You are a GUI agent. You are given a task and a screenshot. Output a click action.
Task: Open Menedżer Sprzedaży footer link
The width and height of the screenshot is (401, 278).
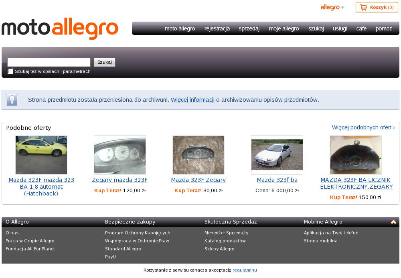(226, 233)
